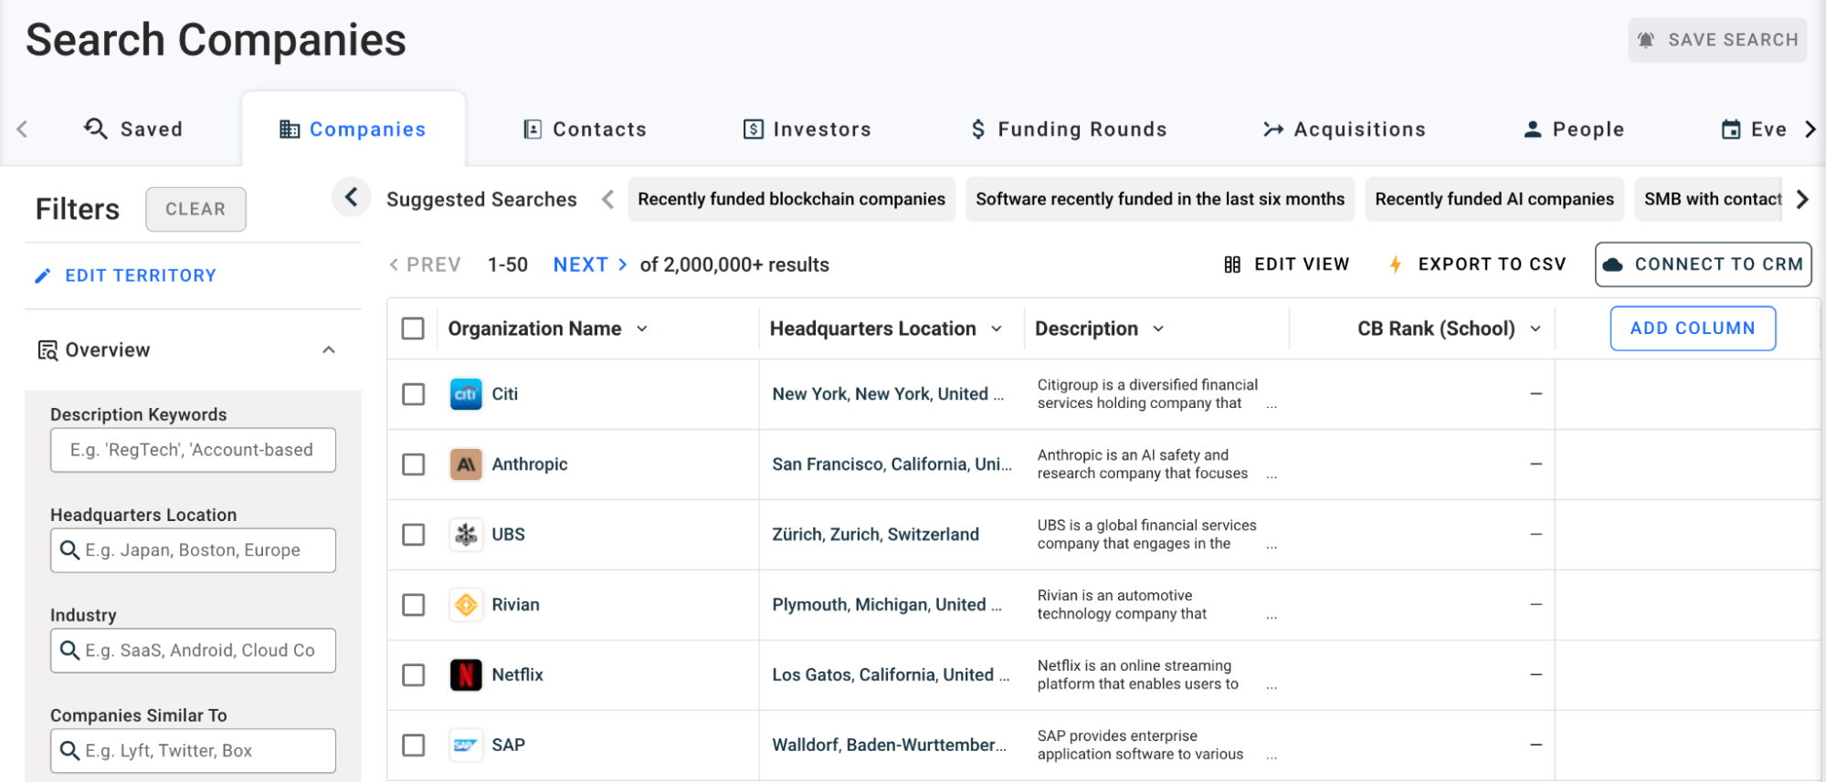Select the UBS row checkbox
The width and height of the screenshot is (1826, 782).
tap(414, 535)
